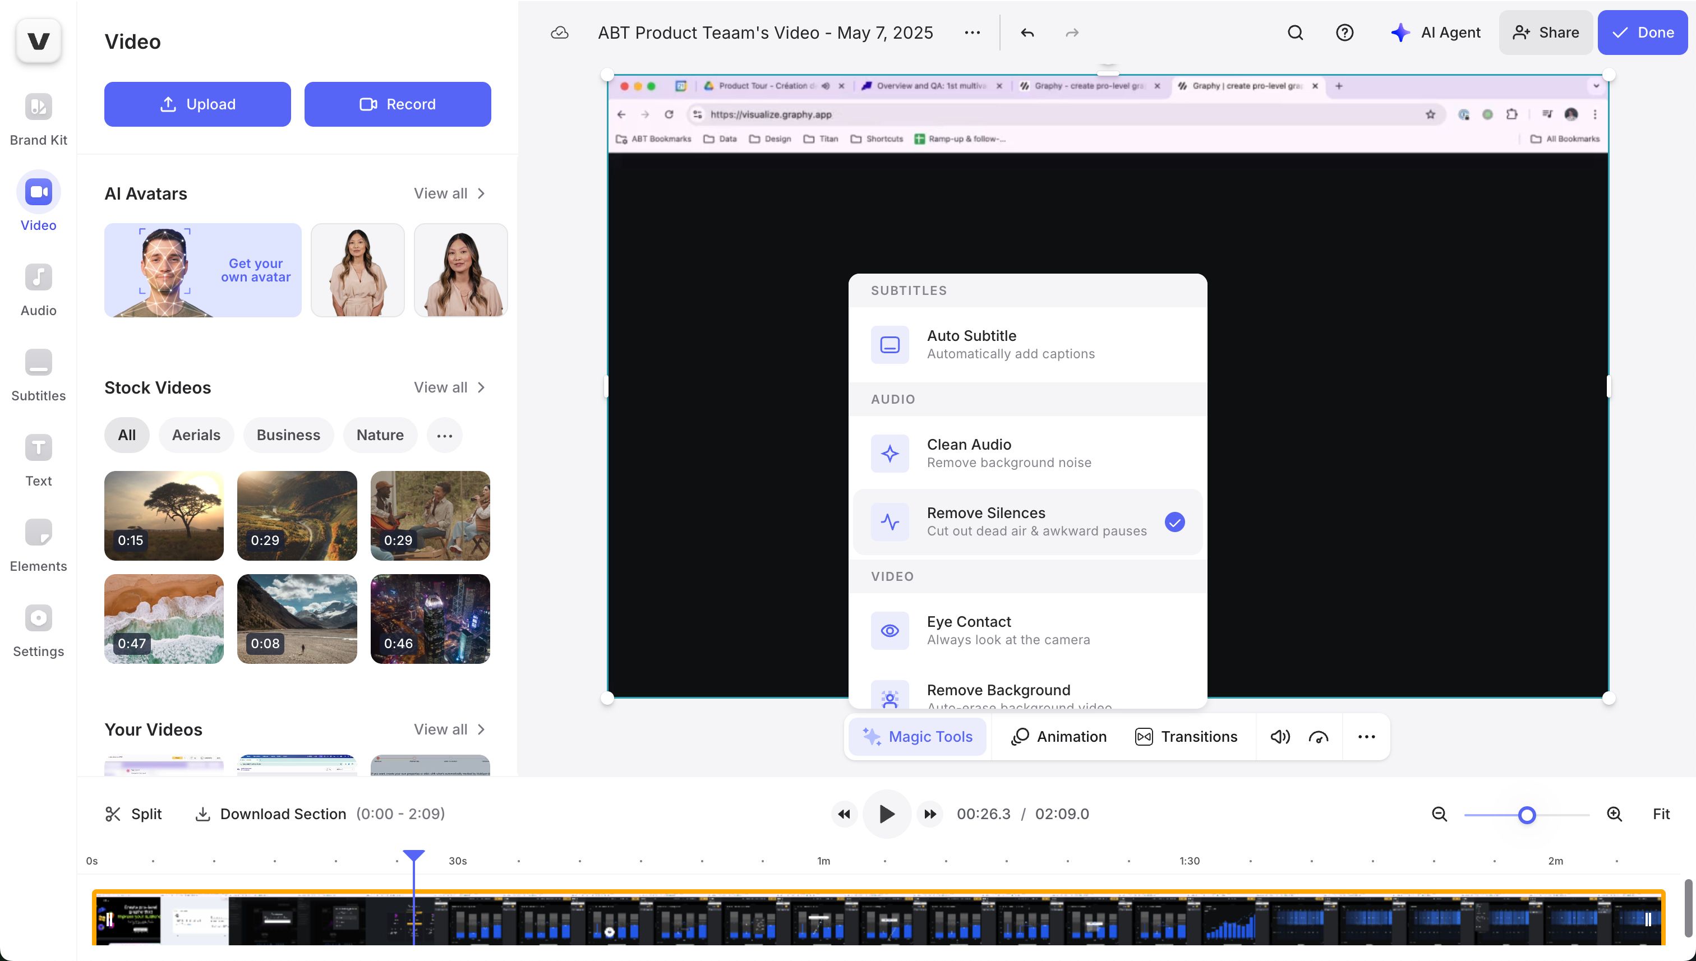This screenshot has height=961, width=1696.
Task: Add the 0:47 beach waves stock video
Action: pos(164,618)
